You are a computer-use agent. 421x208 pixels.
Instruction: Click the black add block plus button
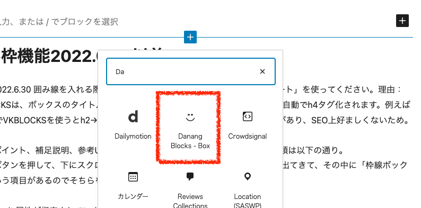tap(402, 21)
